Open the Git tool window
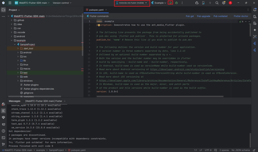The image size is (258, 152). point(3,144)
